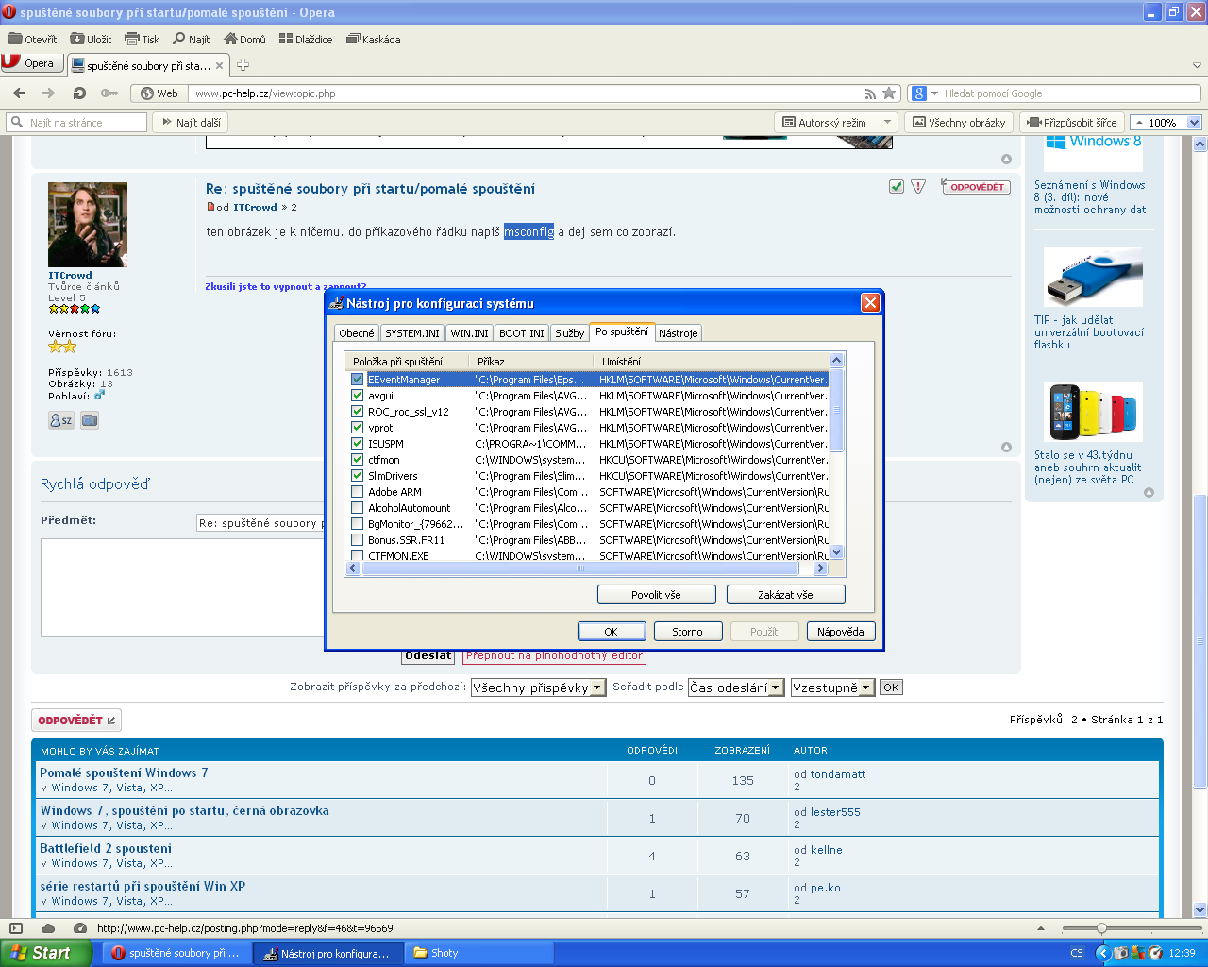Click the zoom slider in status bar
The height and width of the screenshot is (967, 1208).
tap(1100, 928)
